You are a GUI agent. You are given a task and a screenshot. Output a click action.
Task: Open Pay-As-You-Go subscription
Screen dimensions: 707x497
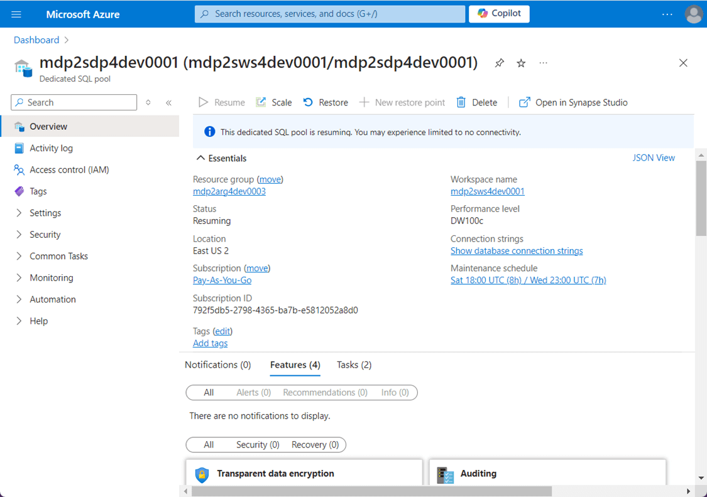coord(222,280)
